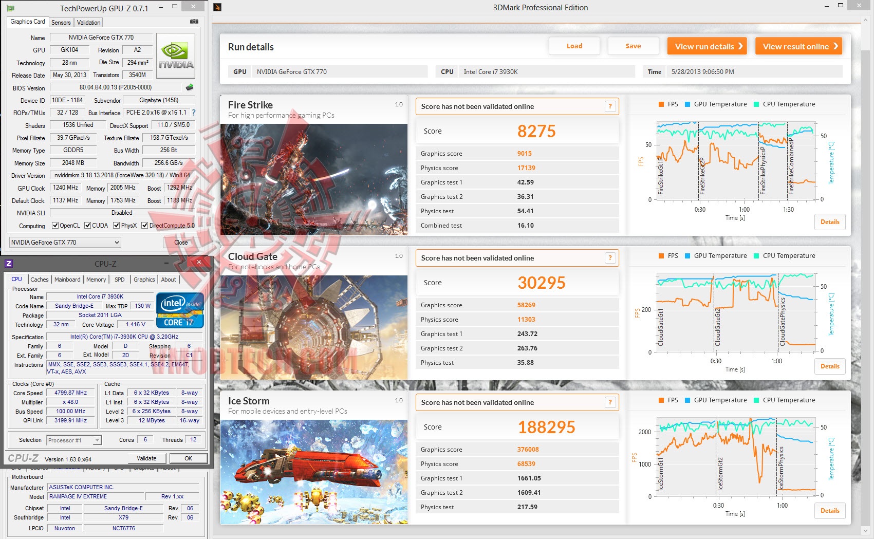Click the Load button in 3DMark
The width and height of the screenshot is (874, 539).
click(x=574, y=46)
